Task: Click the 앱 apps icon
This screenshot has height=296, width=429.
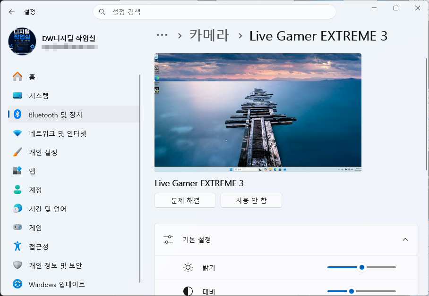Action: tap(17, 171)
